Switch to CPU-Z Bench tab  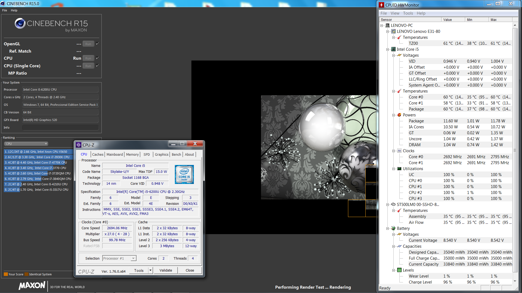tap(176, 154)
